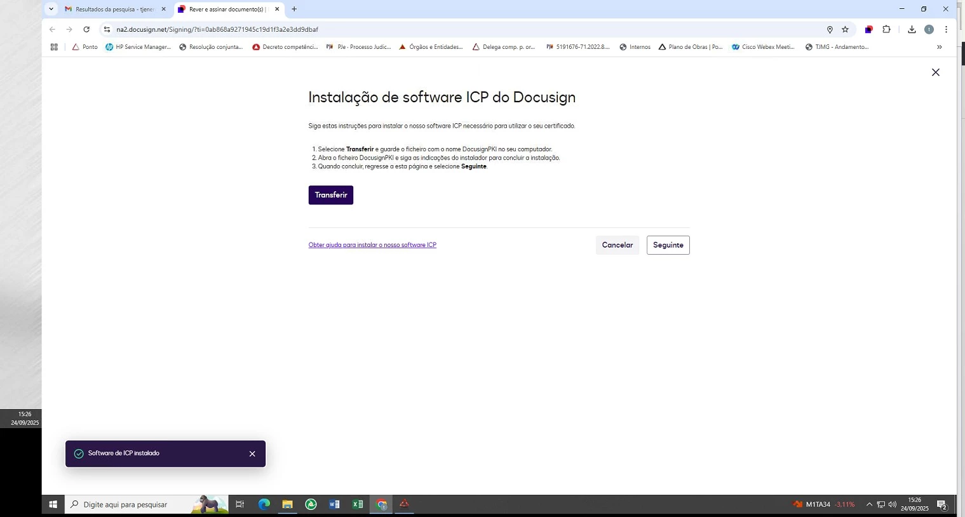Open Task View on the taskbar

click(240, 504)
